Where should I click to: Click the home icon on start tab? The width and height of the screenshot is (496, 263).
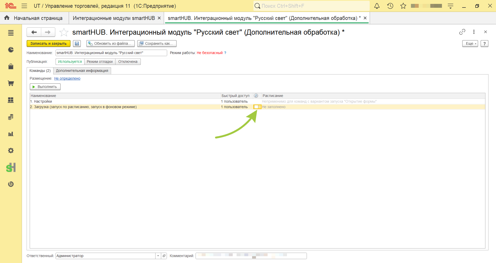point(7,18)
